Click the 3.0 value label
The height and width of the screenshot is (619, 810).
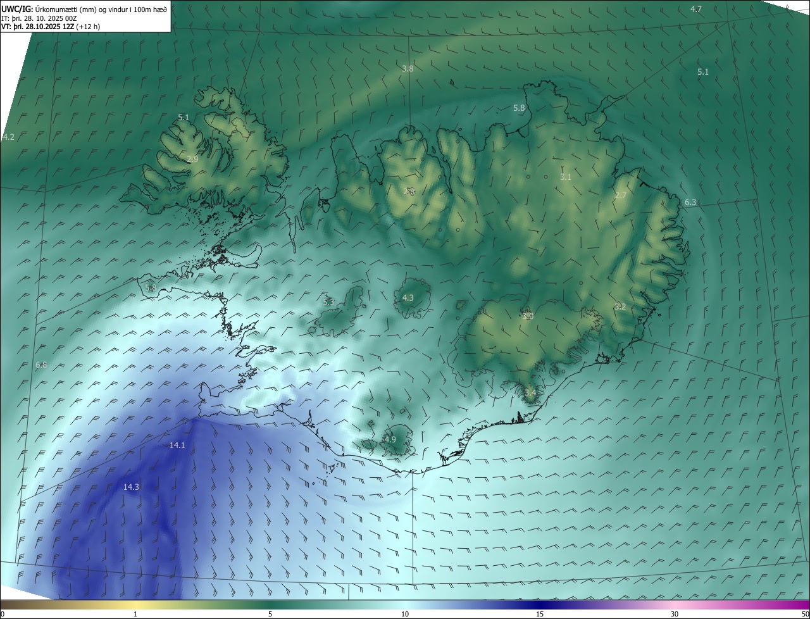(x=528, y=316)
